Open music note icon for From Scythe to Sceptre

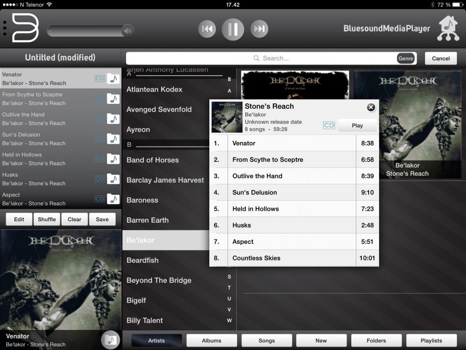coord(113,99)
